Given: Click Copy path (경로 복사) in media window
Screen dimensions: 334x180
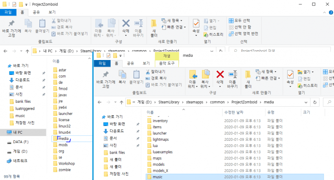Looking at the screenshot, I should [156, 78].
